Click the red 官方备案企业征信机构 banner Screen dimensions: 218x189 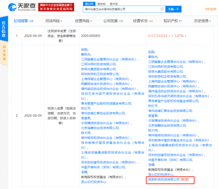tap(56, 7)
